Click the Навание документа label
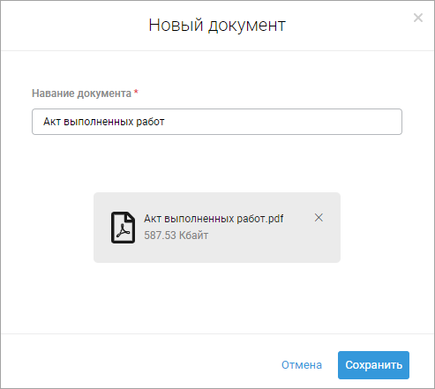Screen dimensions: 435x389 (x=81, y=94)
